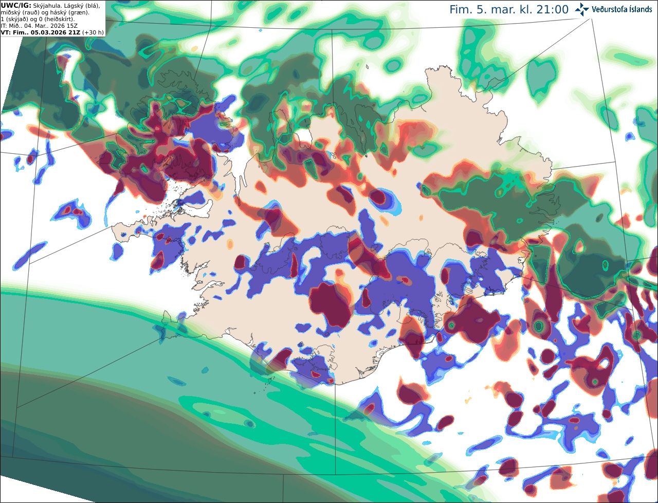Viewport: 658px width, 503px height.
Task: Click the "Fim. 5. mar. kl. 21:00" timestamp
Action: pyautogui.click(x=509, y=9)
